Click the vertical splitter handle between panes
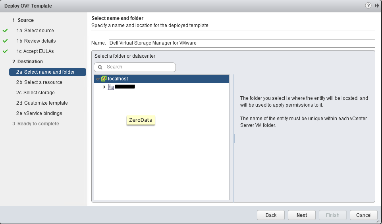Viewport: 382px width, 224px height. (x=233, y=138)
